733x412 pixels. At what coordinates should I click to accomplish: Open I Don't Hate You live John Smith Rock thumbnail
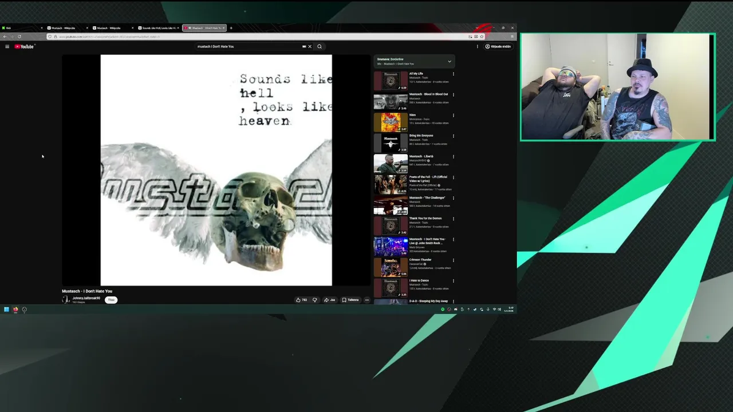coord(391,247)
